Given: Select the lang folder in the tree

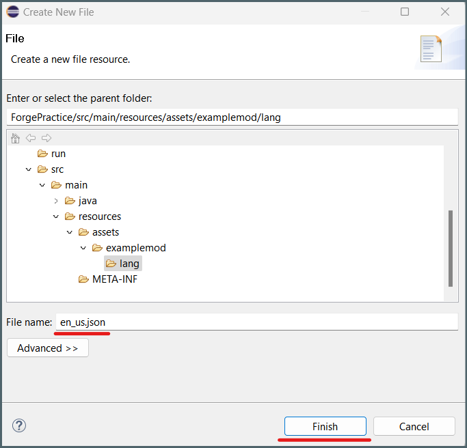Looking at the screenshot, I should tap(123, 264).
